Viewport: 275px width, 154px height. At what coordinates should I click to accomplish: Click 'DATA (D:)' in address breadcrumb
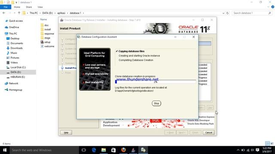pyautogui.click(x=48, y=13)
